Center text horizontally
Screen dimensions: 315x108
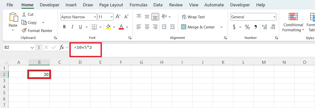click(x=147, y=27)
